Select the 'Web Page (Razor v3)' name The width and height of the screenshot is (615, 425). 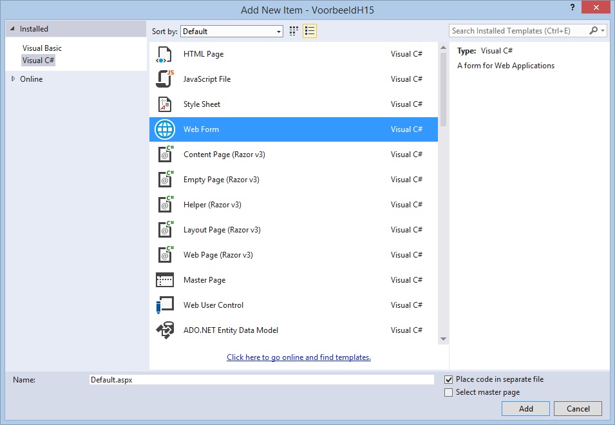pos(218,255)
